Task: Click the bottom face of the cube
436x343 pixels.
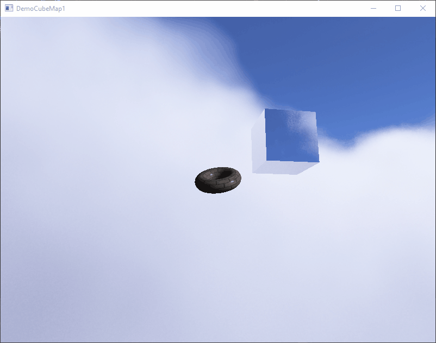Action: [x=285, y=168]
